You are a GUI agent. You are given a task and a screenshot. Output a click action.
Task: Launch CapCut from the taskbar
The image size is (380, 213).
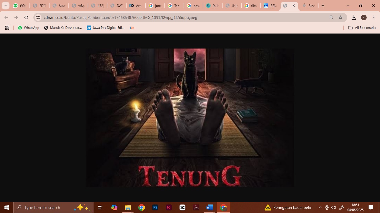pos(182,207)
